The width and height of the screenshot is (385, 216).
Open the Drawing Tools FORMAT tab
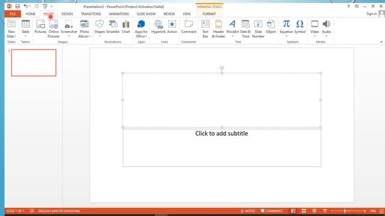pos(209,14)
